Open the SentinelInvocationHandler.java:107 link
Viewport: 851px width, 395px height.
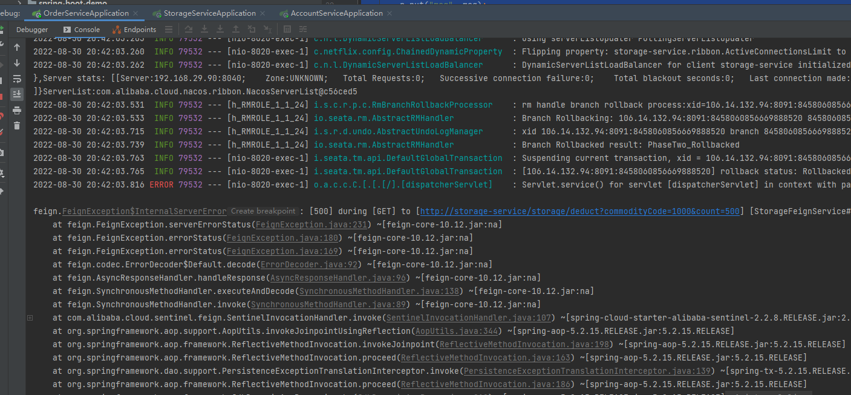(x=468, y=318)
